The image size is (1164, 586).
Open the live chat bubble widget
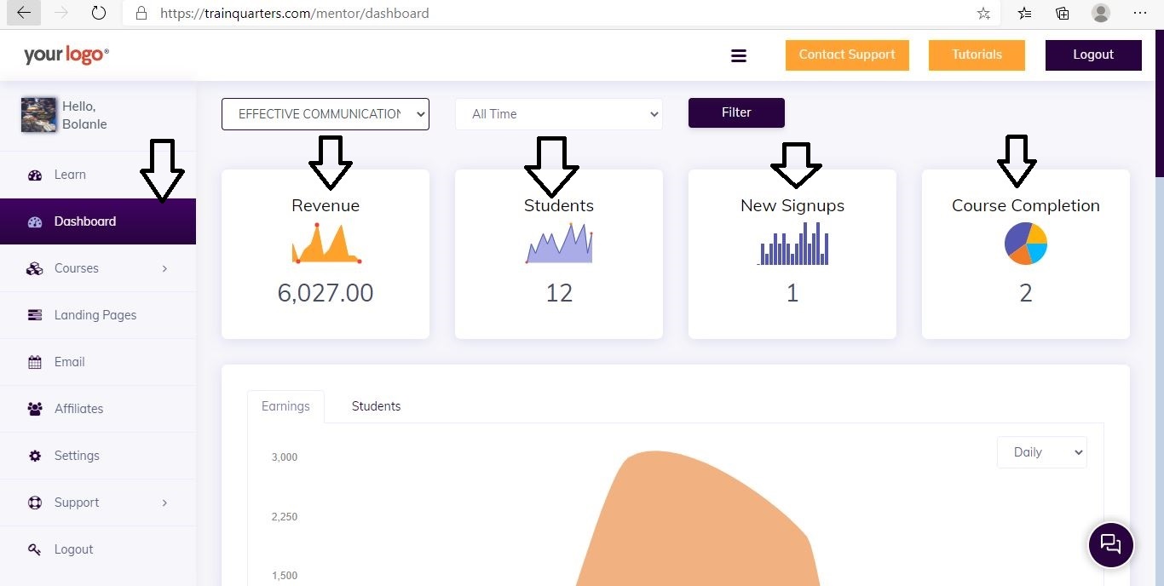click(x=1111, y=544)
